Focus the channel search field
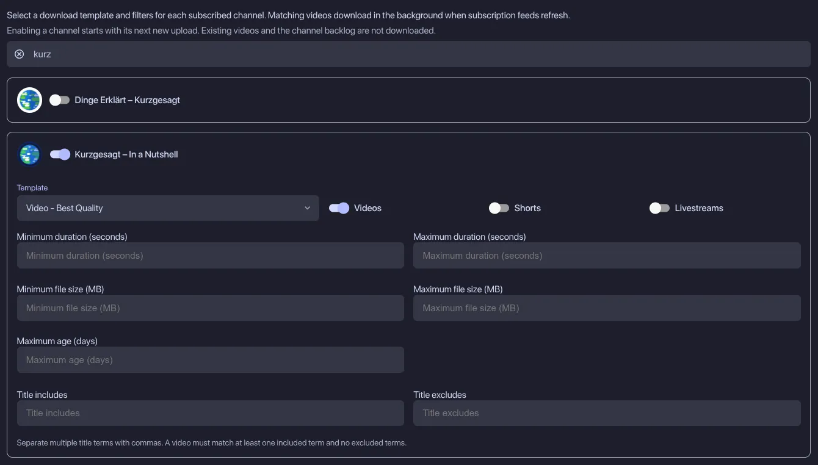This screenshot has height=465, width=818. click(408, 54)
